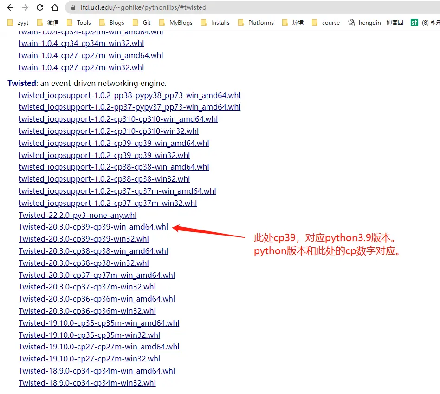Download Twisted-20.3.0-cp38-cp38-win32.whl
The image size is (440, 394).
point(84,263)
